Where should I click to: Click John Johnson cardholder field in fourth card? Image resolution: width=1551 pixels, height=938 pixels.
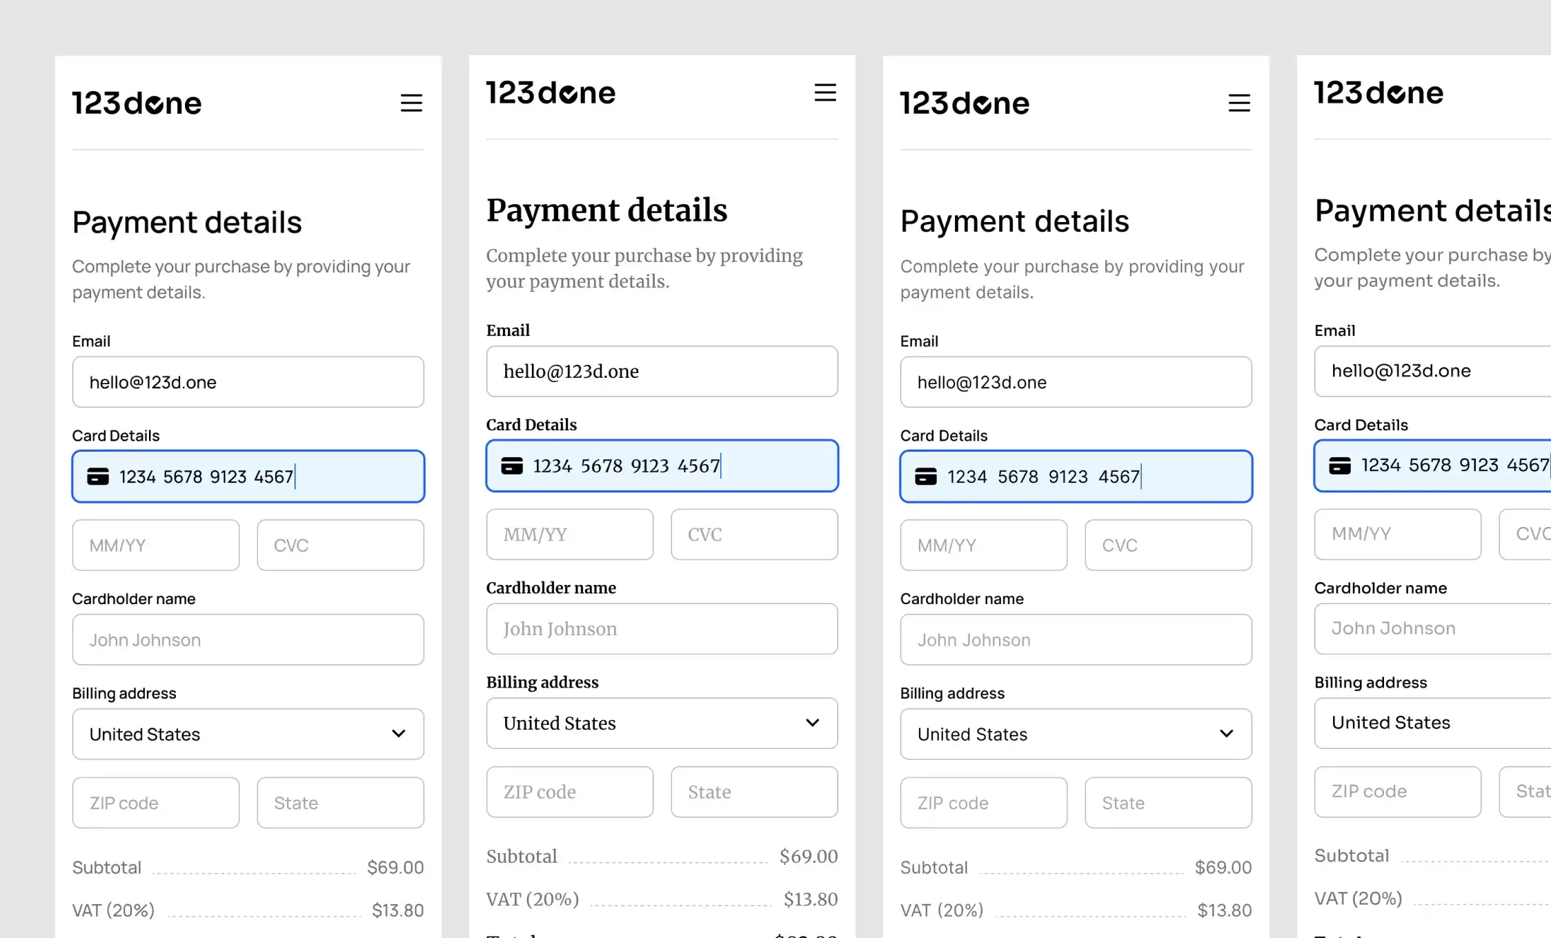tap(1433, 629)
